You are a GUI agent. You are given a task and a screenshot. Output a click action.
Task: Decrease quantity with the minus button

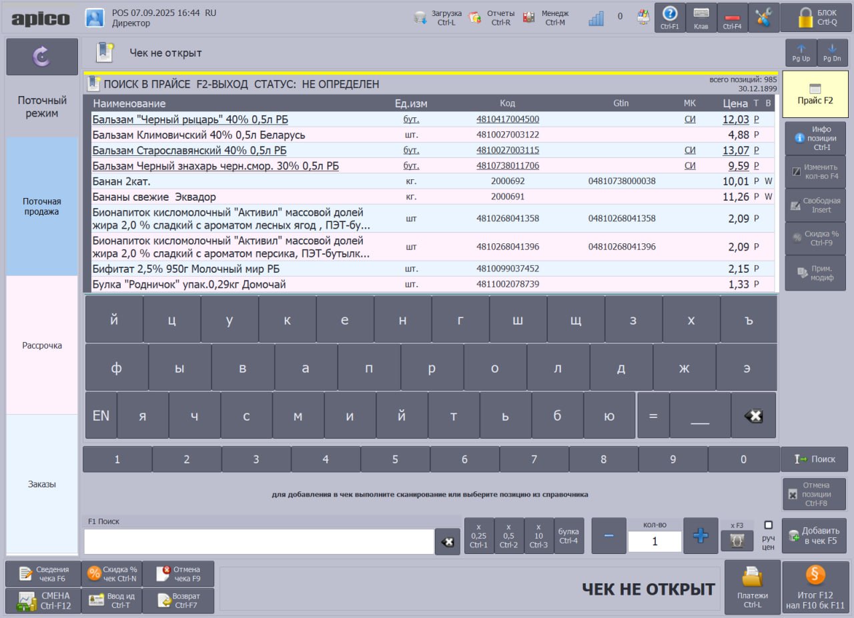click(608, 536)
